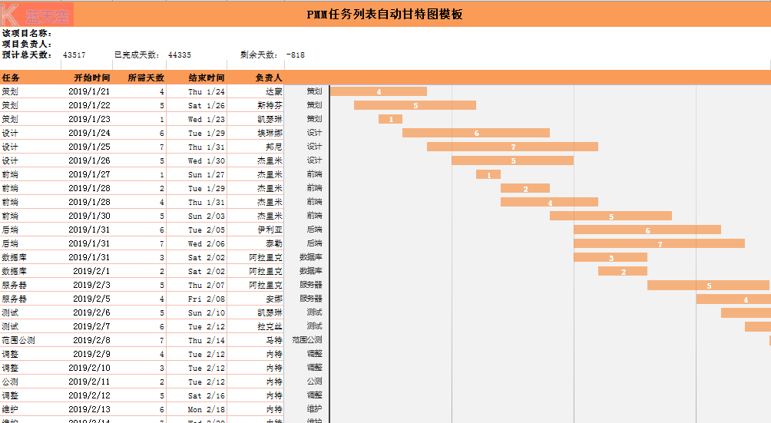Screen dimensions: 771x423
Task: Click the start date cell 2019/1/21
Action: (89, 92)
